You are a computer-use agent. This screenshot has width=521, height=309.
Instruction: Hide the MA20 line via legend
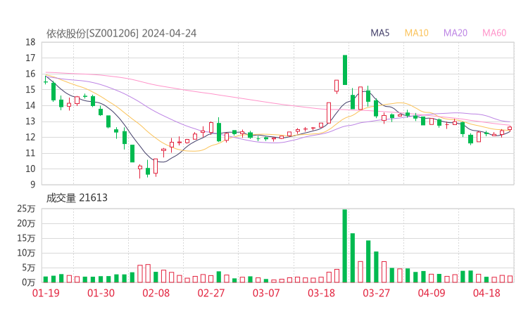pyautogui.click(x=456, y=33)
